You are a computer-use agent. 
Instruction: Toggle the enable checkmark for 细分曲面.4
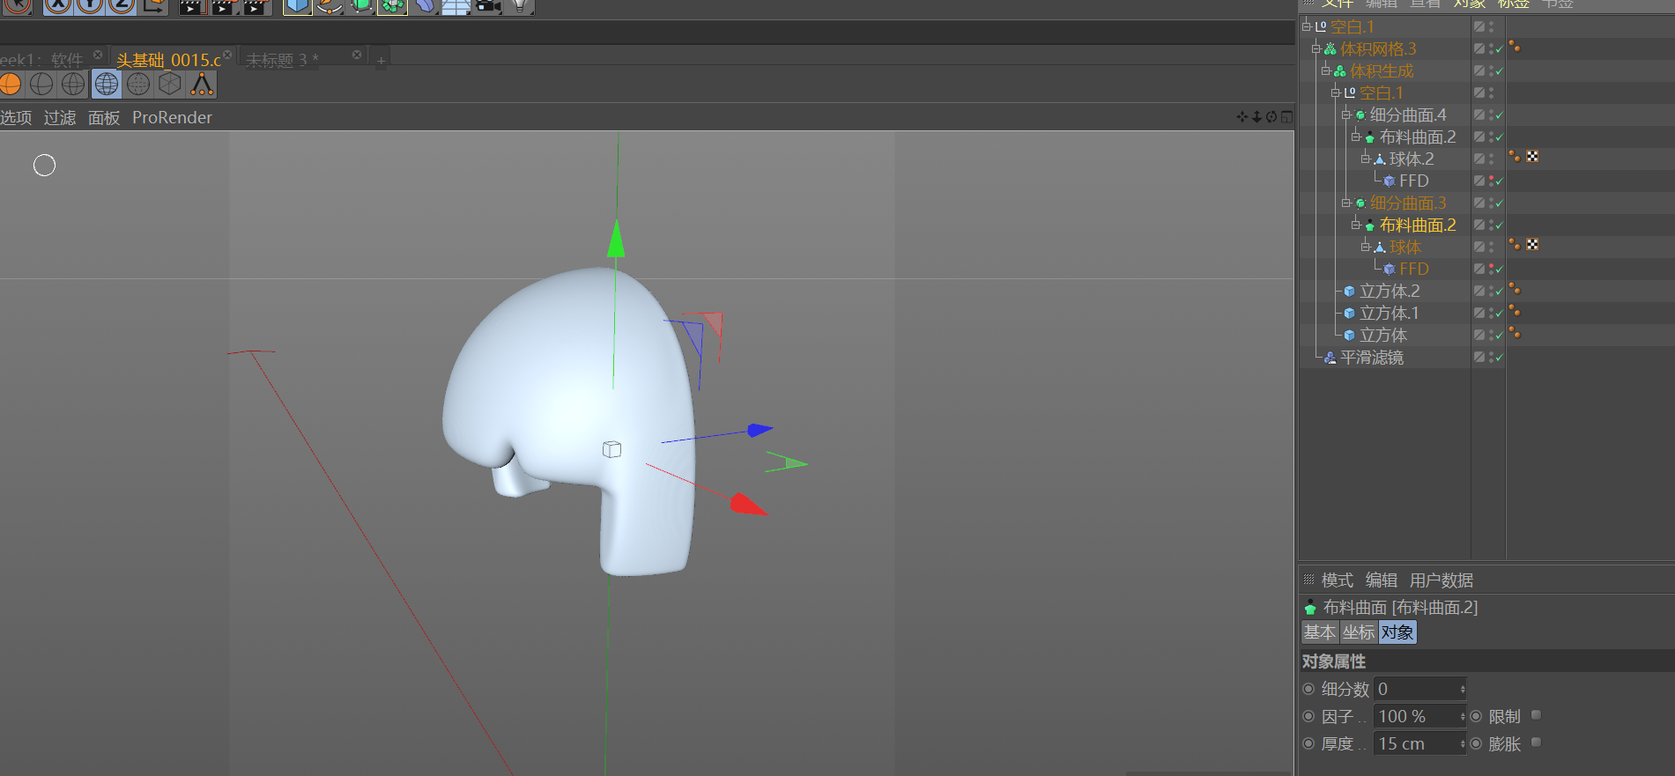(1499, 115)
